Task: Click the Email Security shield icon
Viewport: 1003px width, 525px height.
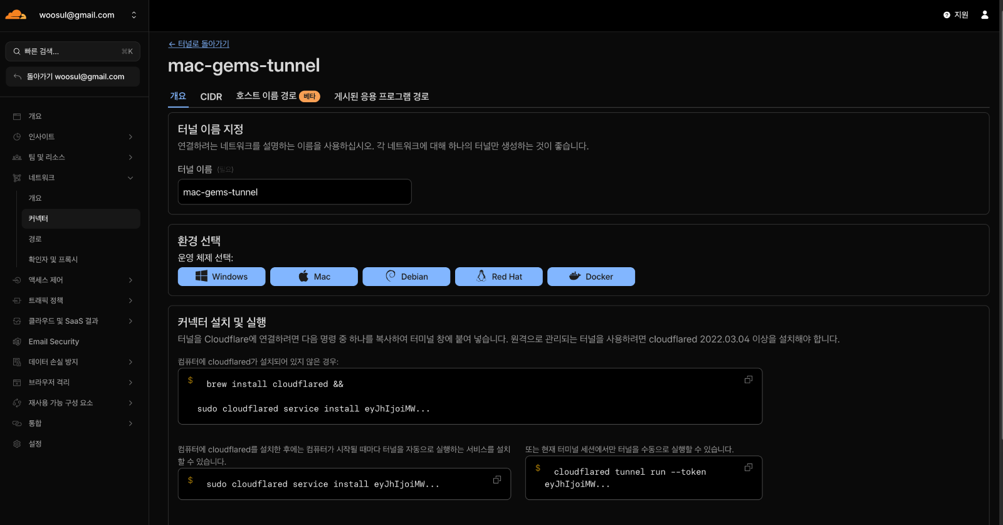Action: [17, 342]
